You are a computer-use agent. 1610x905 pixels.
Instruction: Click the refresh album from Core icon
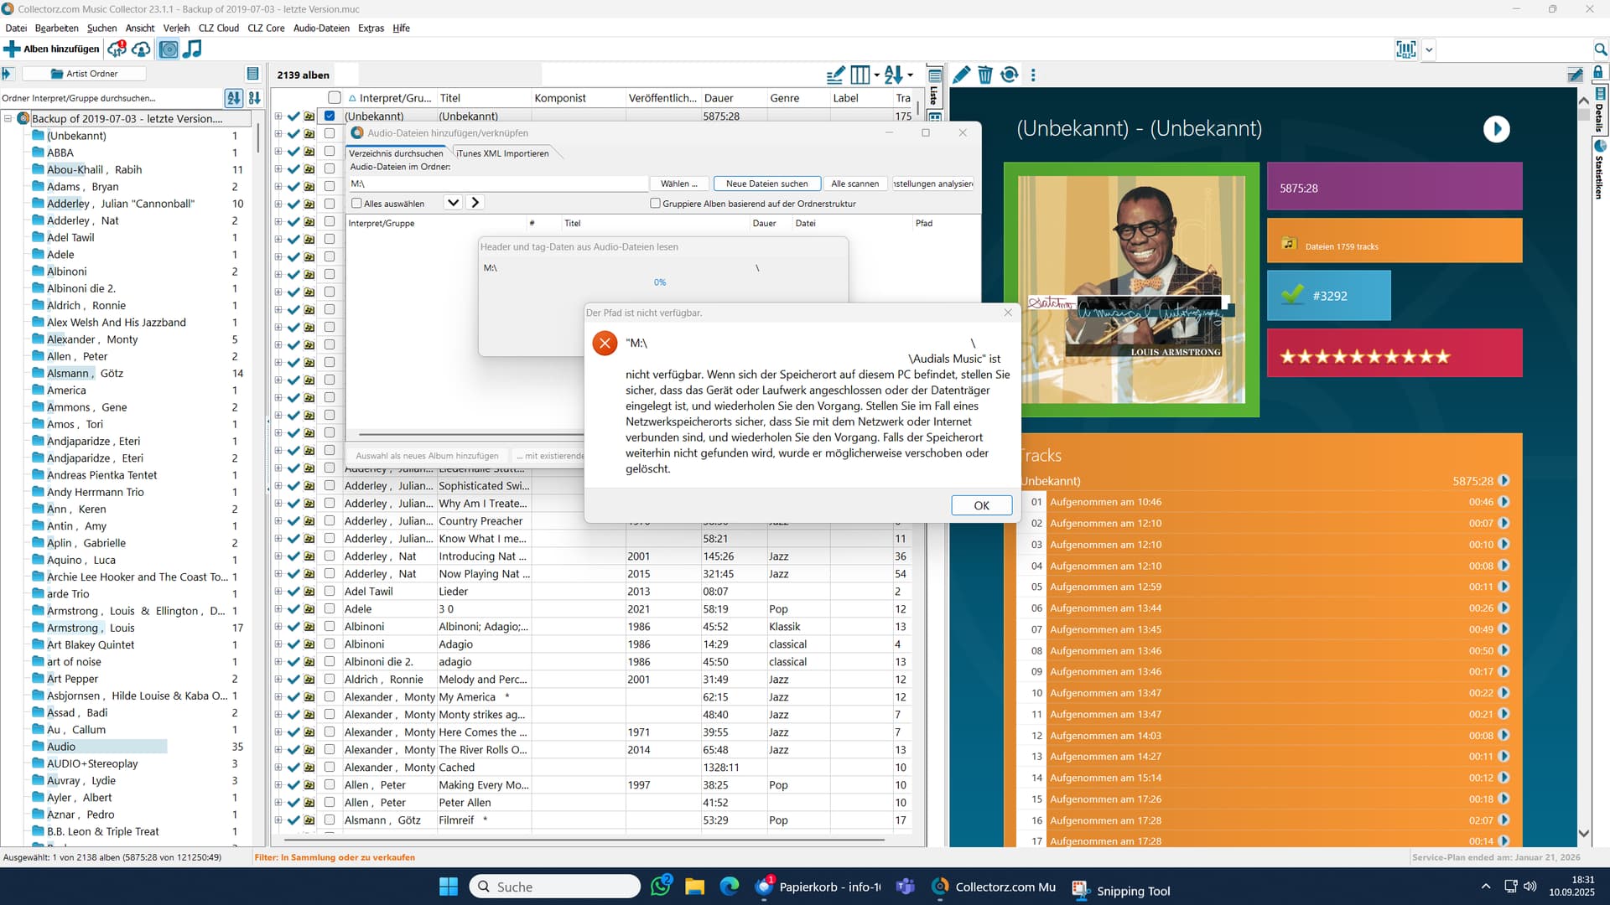point(1010,75)
